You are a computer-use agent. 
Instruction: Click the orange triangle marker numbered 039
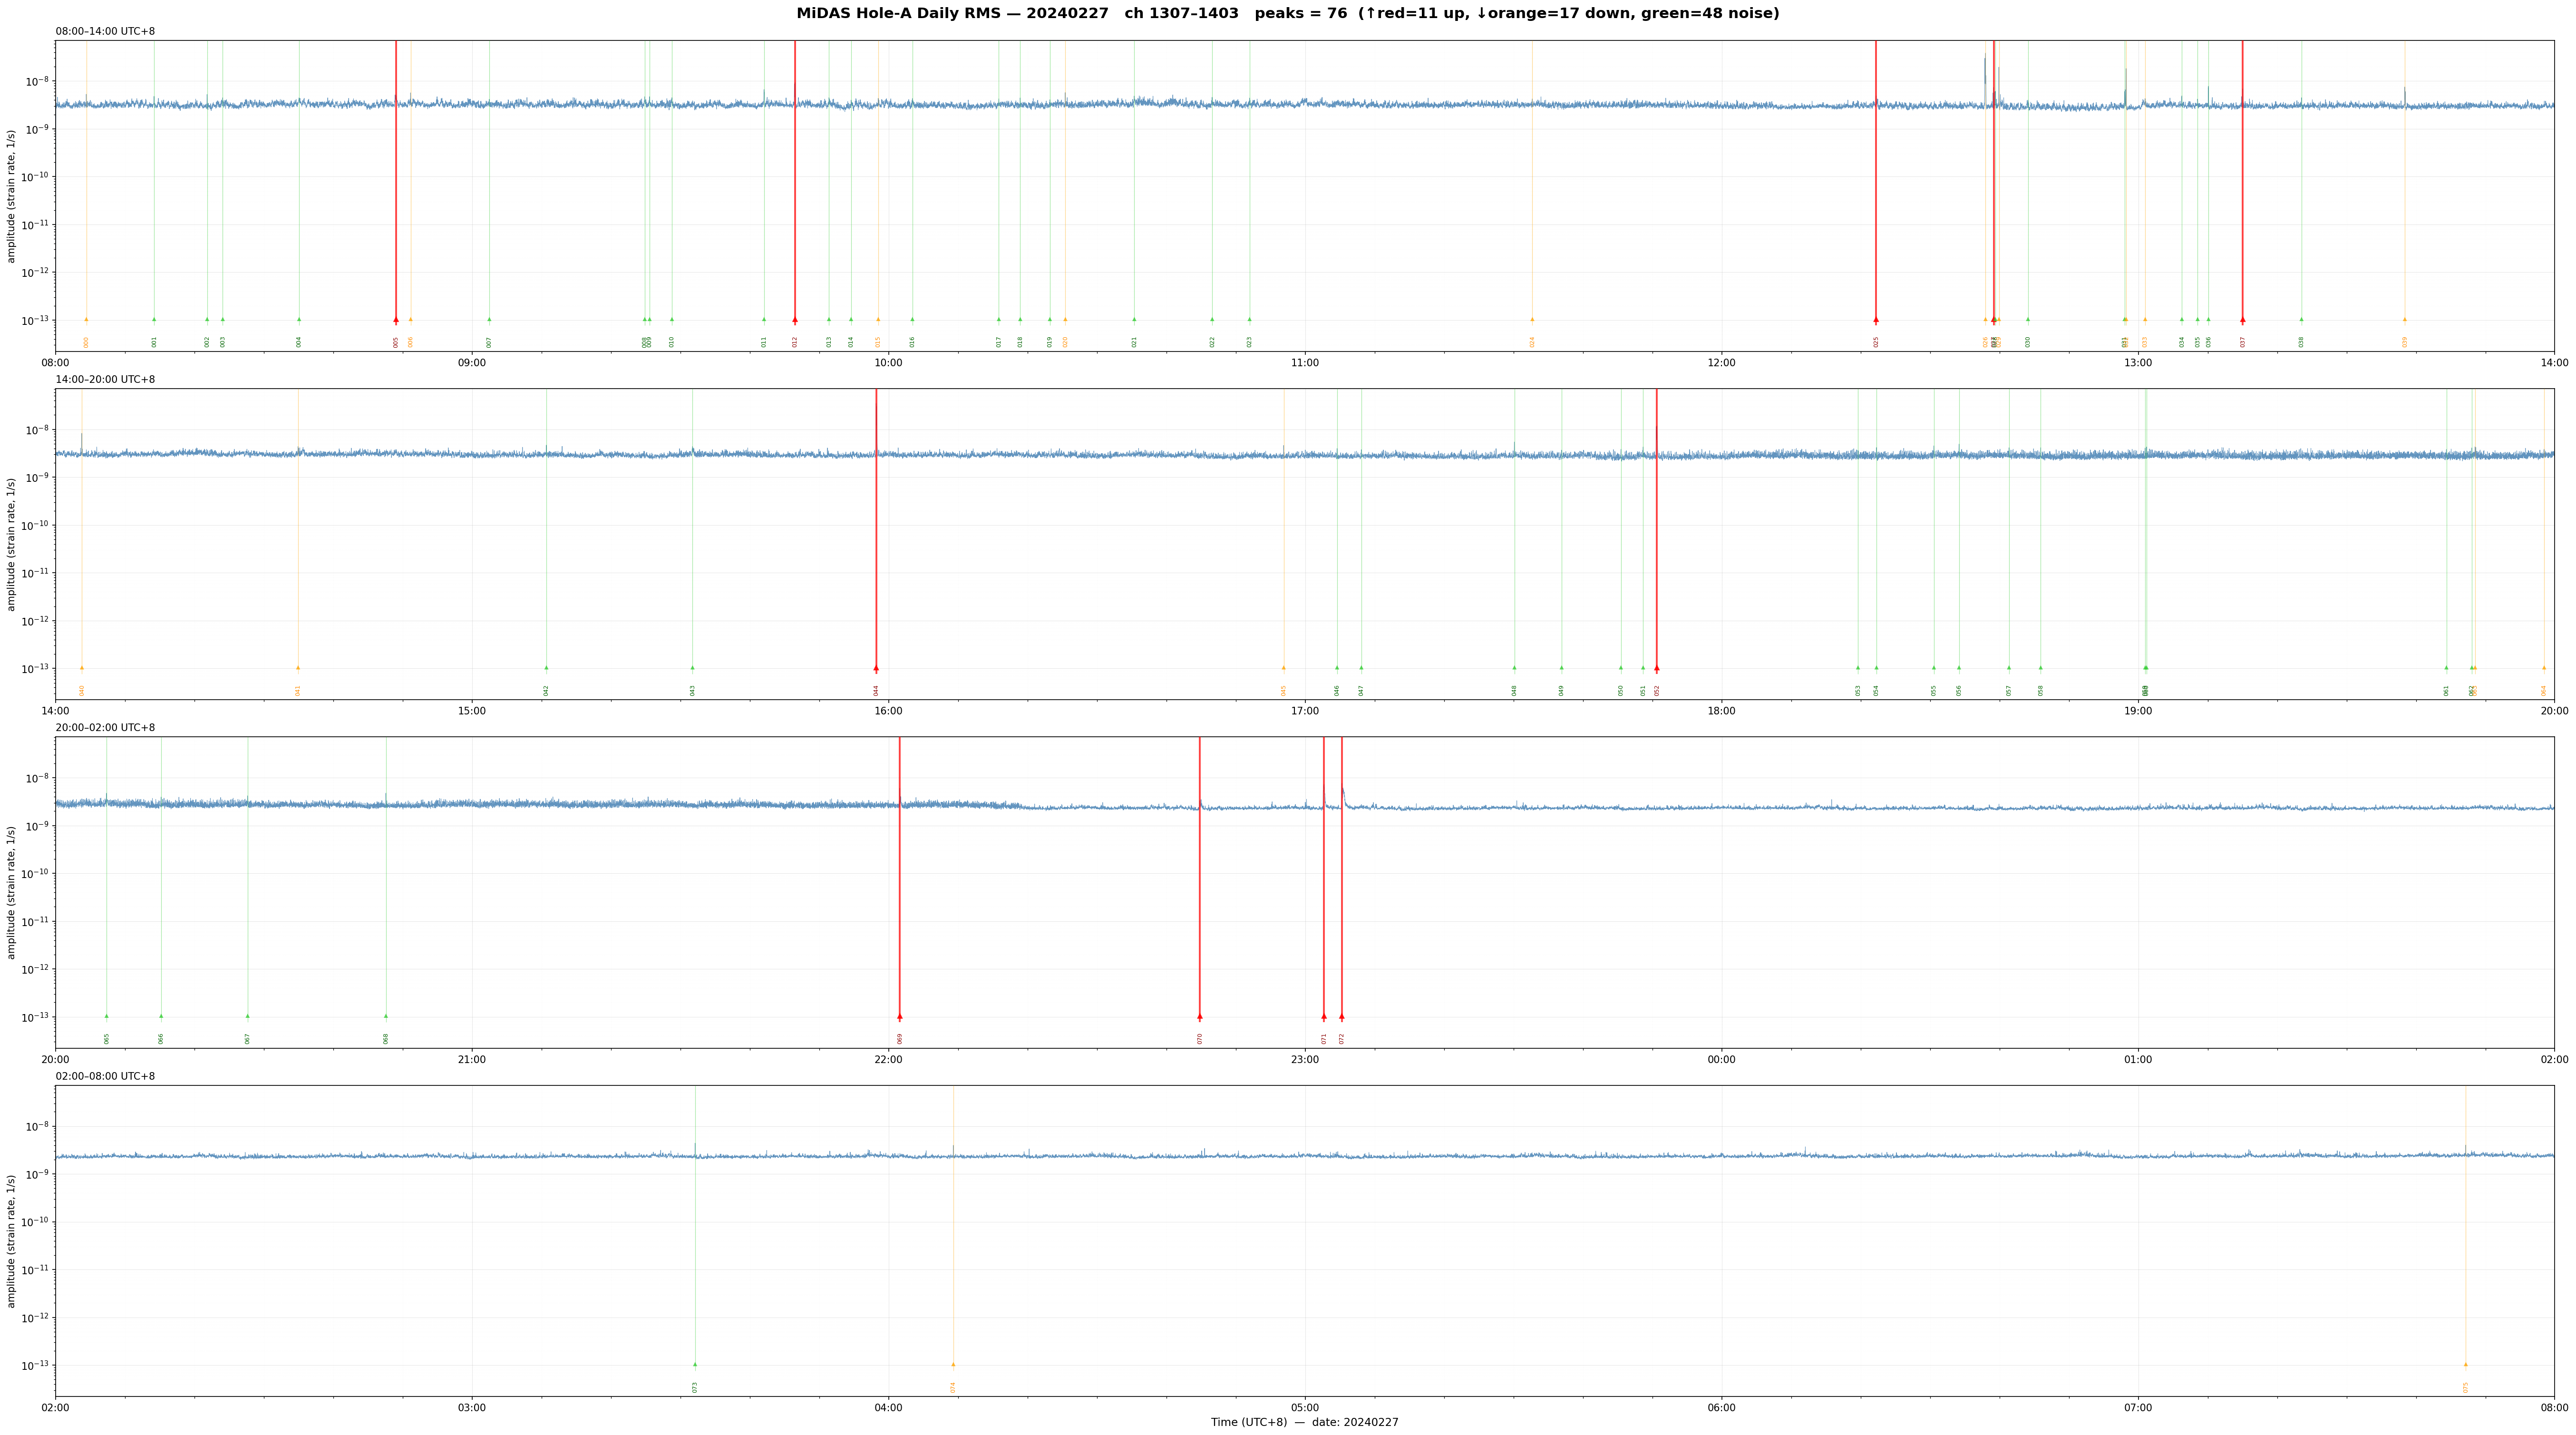[2405, 320]
